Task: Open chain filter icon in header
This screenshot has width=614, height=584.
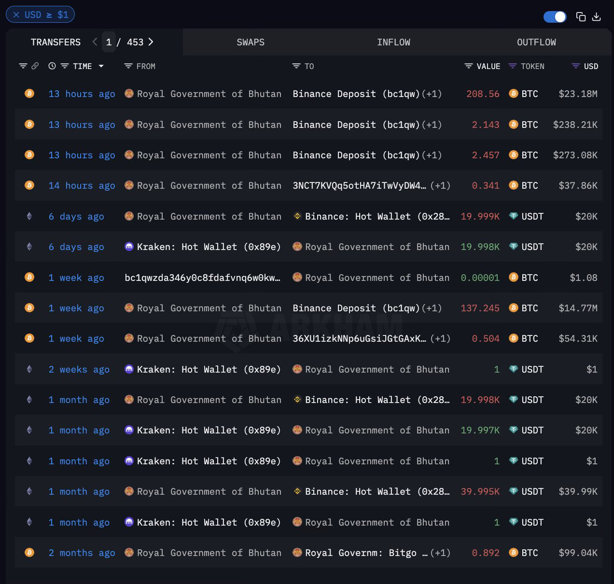Action: click(x=23, y=66)
